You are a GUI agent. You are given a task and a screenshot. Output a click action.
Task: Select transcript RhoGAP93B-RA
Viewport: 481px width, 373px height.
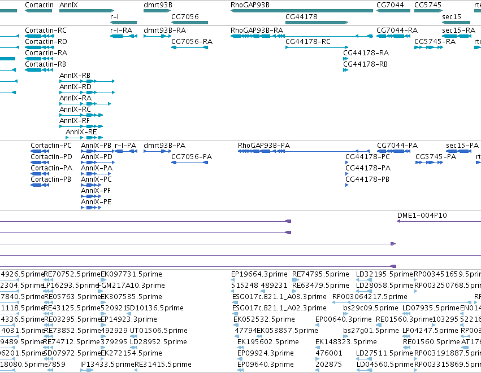[x=302, y=36]
